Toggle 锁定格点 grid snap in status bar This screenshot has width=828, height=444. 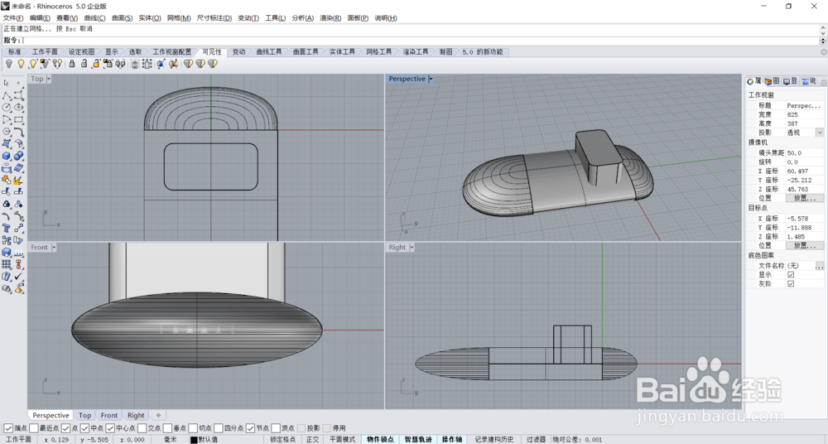(x=283, y=439)
